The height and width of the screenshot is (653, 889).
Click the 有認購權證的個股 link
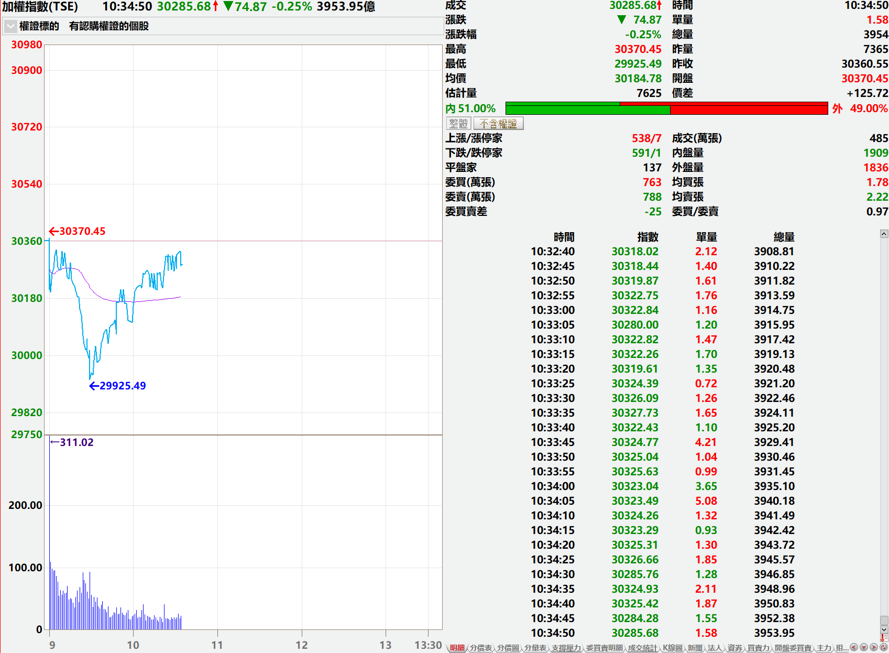click(x=109, y=26)
